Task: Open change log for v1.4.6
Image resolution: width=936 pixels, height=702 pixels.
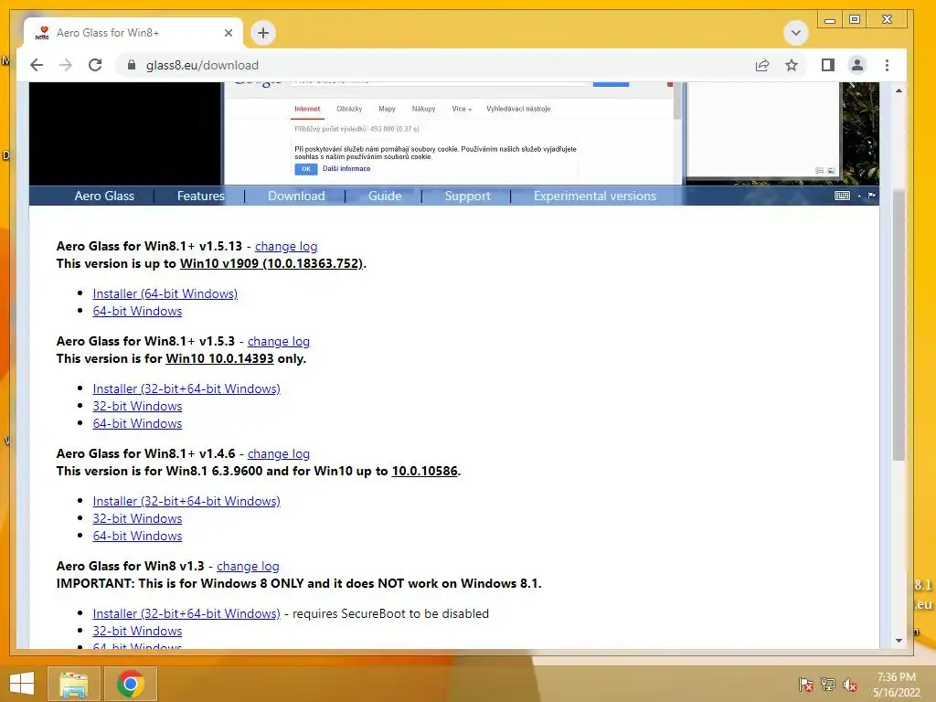Action: (279, 453)
